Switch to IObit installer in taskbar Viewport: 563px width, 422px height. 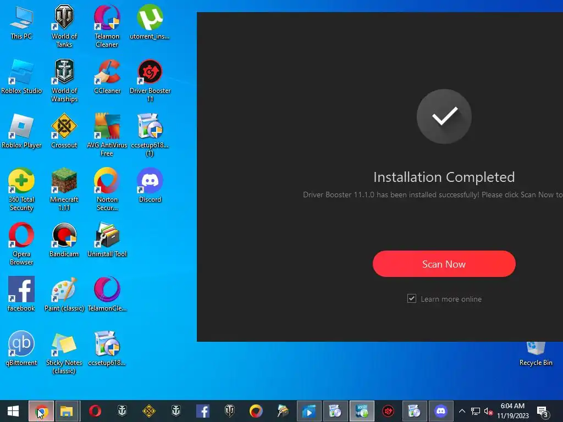coord(362,411)
